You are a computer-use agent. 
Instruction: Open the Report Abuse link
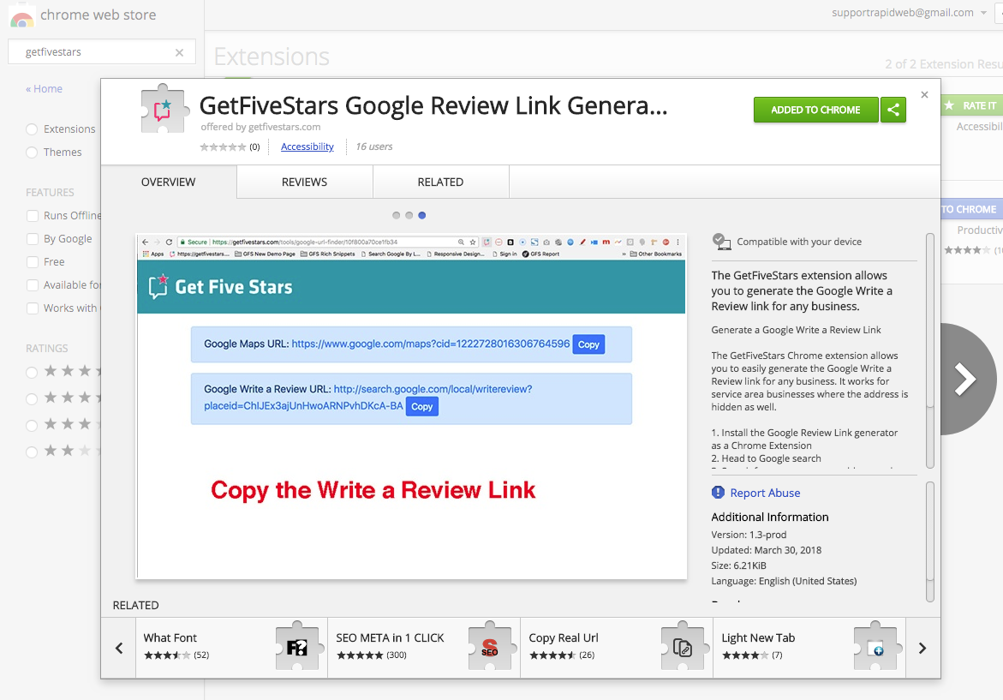pos(765,493)
